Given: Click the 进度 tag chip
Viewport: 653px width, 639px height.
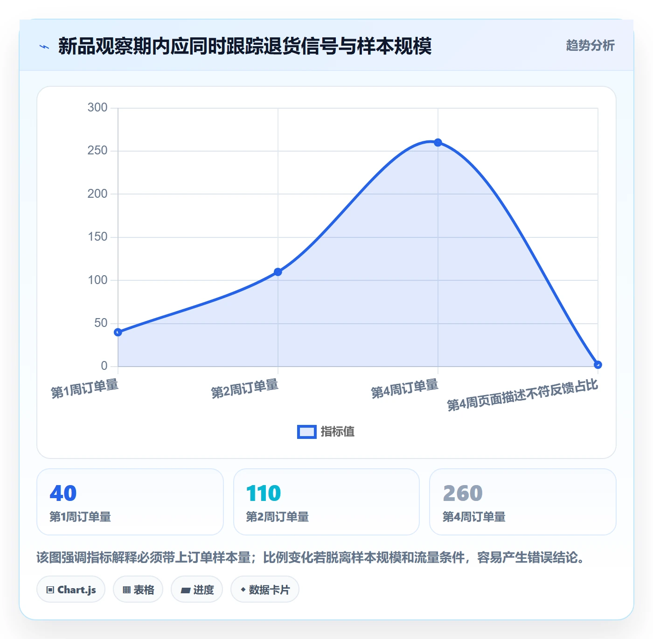Looking at the screenshot, I should click(197, 590).
